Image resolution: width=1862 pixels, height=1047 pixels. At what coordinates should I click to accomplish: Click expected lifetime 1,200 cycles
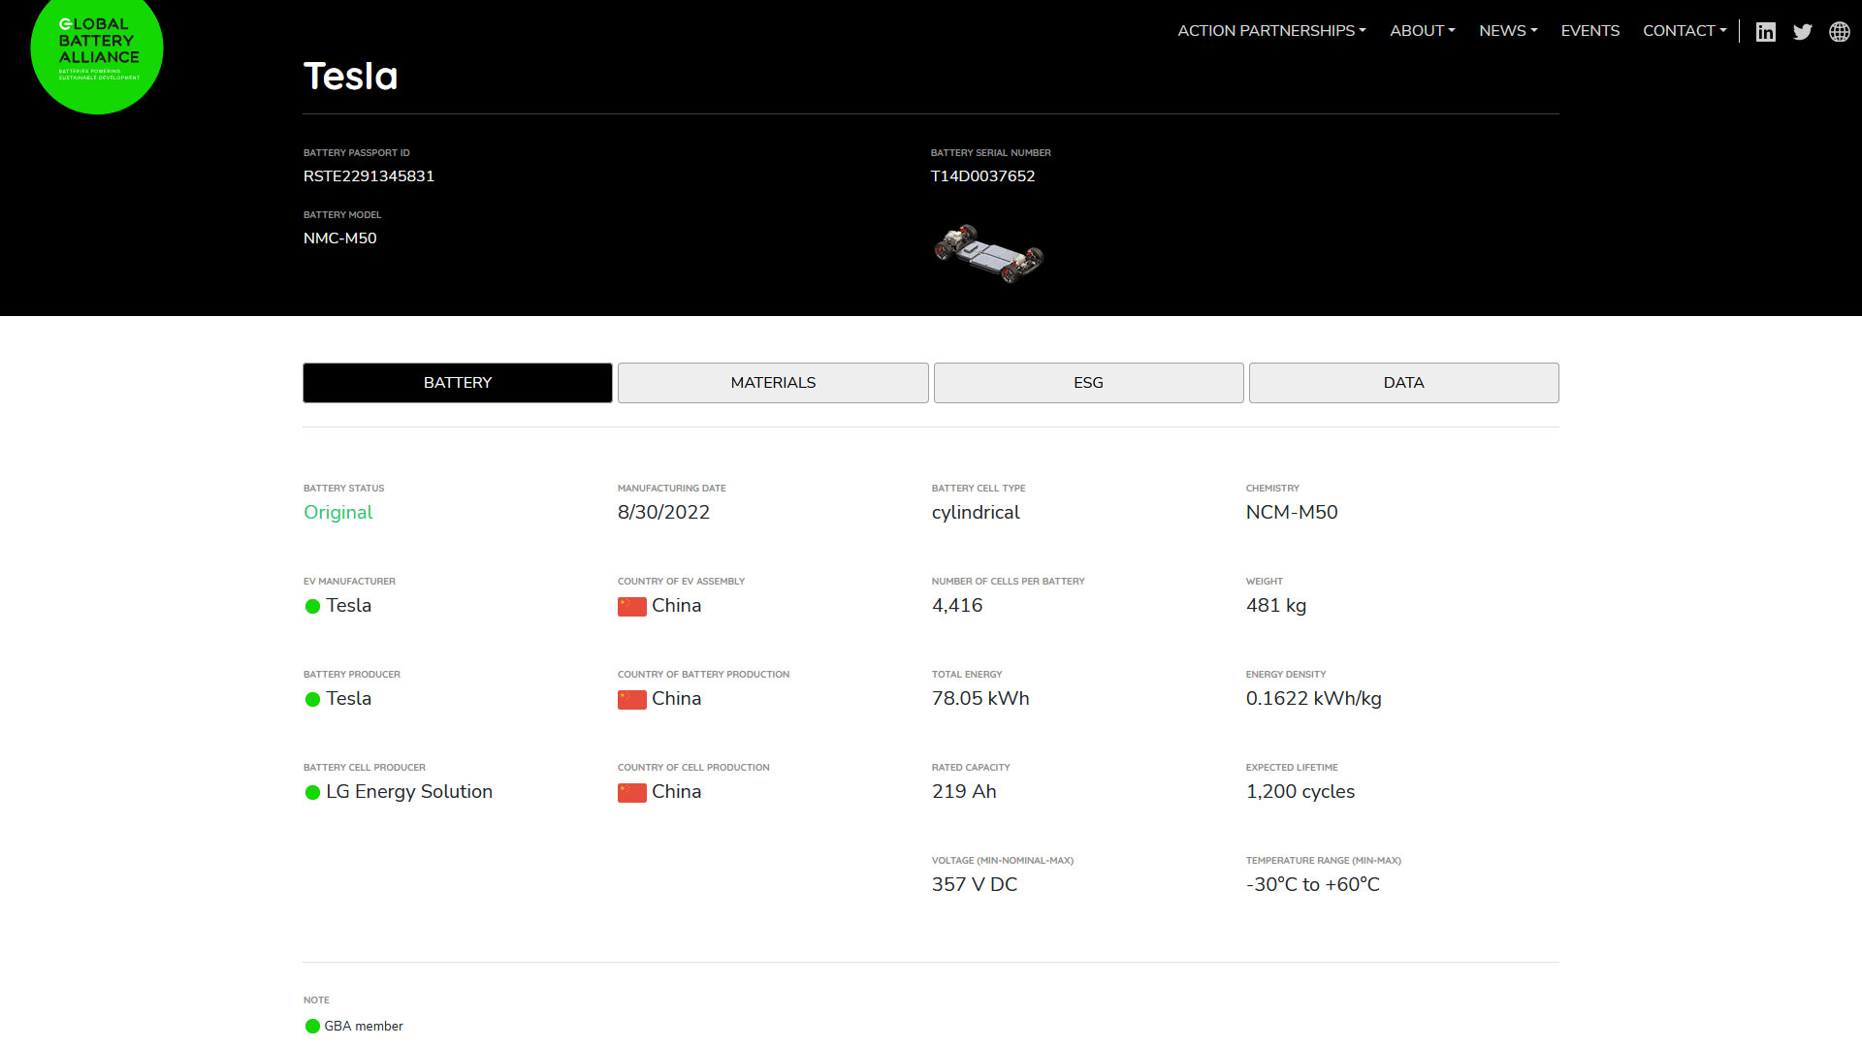click(1300, 792)
